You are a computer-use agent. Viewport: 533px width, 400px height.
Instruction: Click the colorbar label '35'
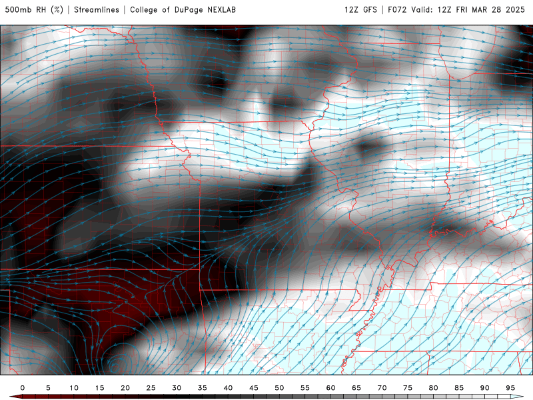[x=203, y=388]
